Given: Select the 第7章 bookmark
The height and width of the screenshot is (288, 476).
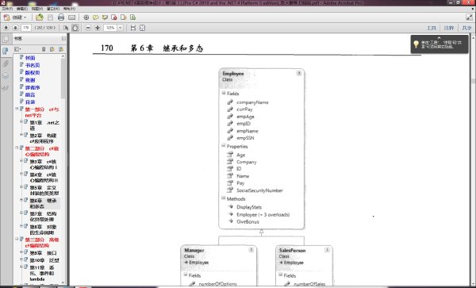Looking at the screenshot, I should click(x=43, y=217).
